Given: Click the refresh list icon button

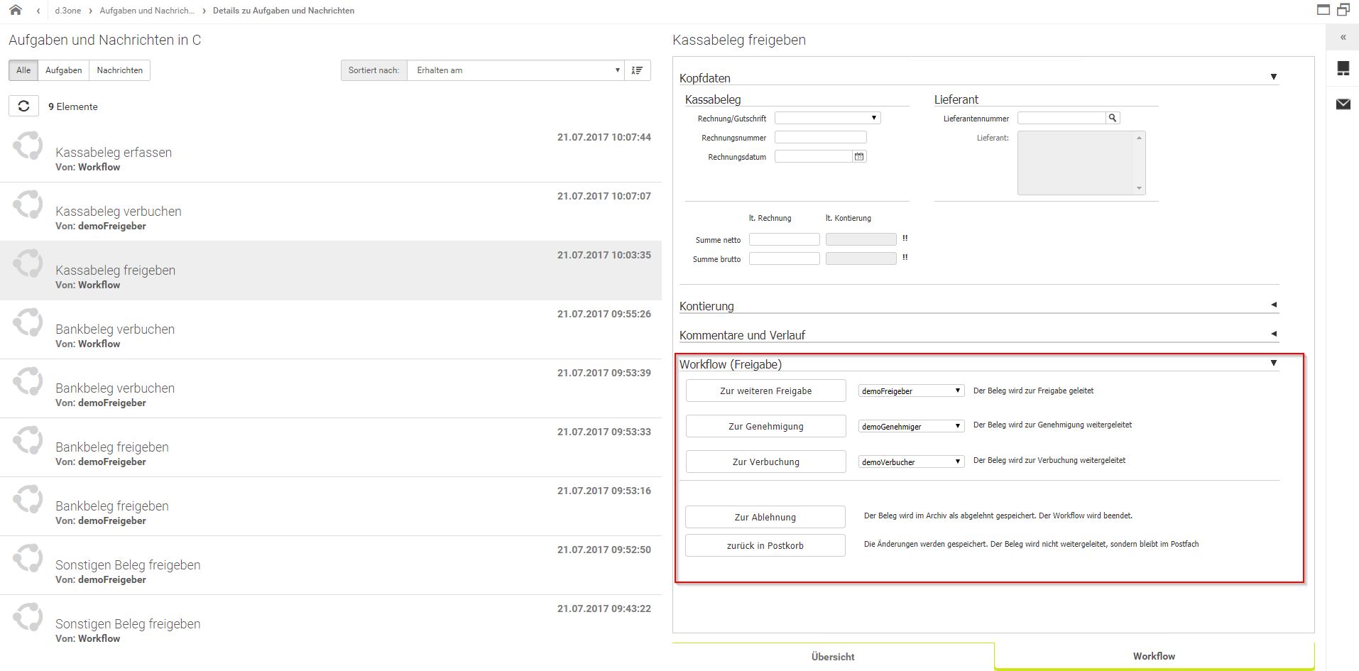Looking at the screenshot, I should (x=23, y=106).
